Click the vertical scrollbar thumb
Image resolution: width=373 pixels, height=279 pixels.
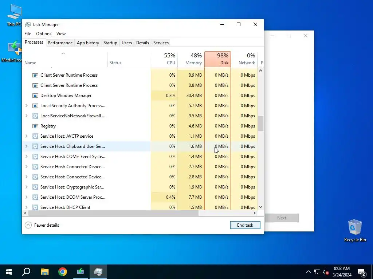point(260,124)
